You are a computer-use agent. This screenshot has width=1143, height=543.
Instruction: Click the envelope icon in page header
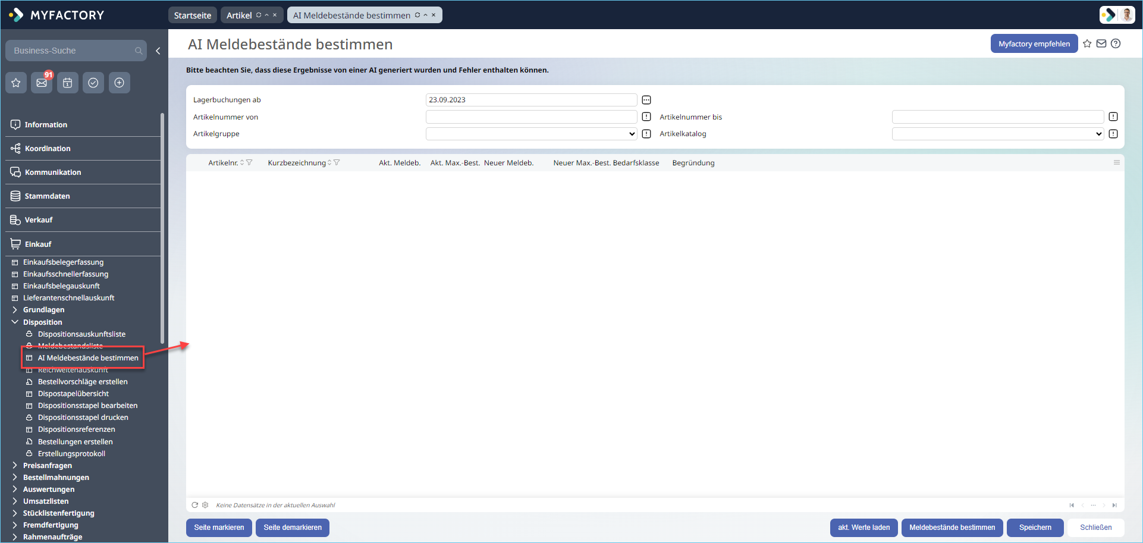coord(1101,43)
